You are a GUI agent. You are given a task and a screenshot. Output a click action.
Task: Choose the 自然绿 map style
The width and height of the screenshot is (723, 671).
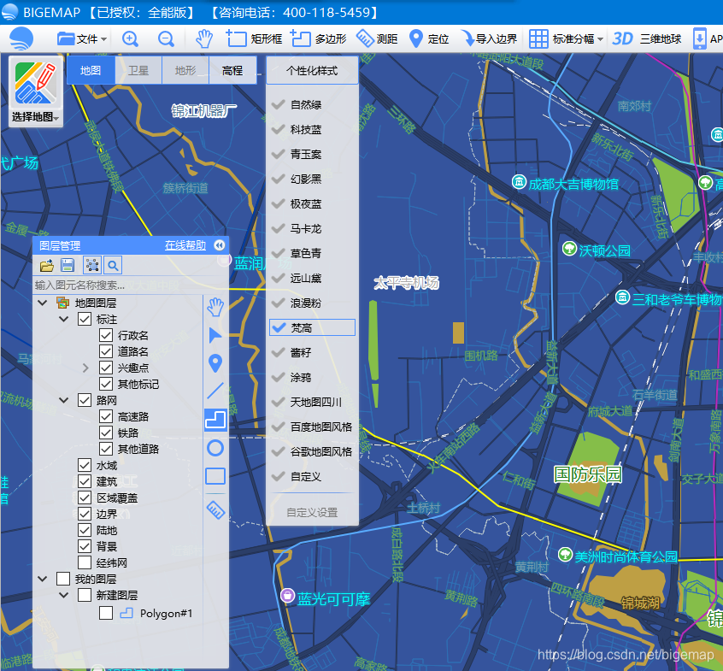coord(312,104)
